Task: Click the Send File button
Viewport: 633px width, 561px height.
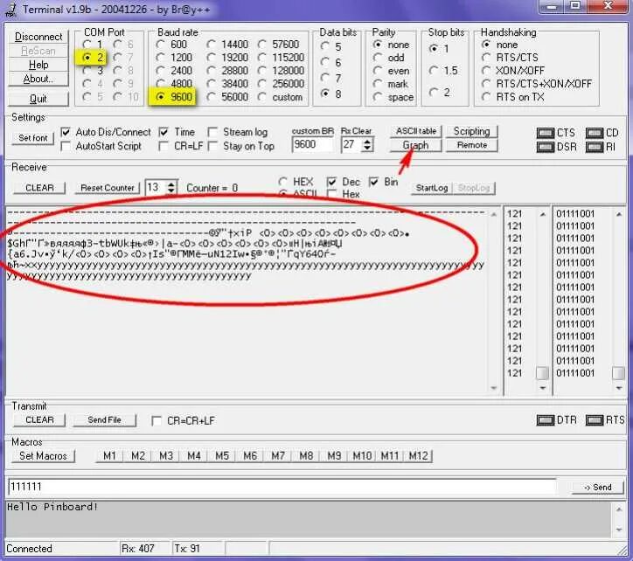Action: click(105, 420)
